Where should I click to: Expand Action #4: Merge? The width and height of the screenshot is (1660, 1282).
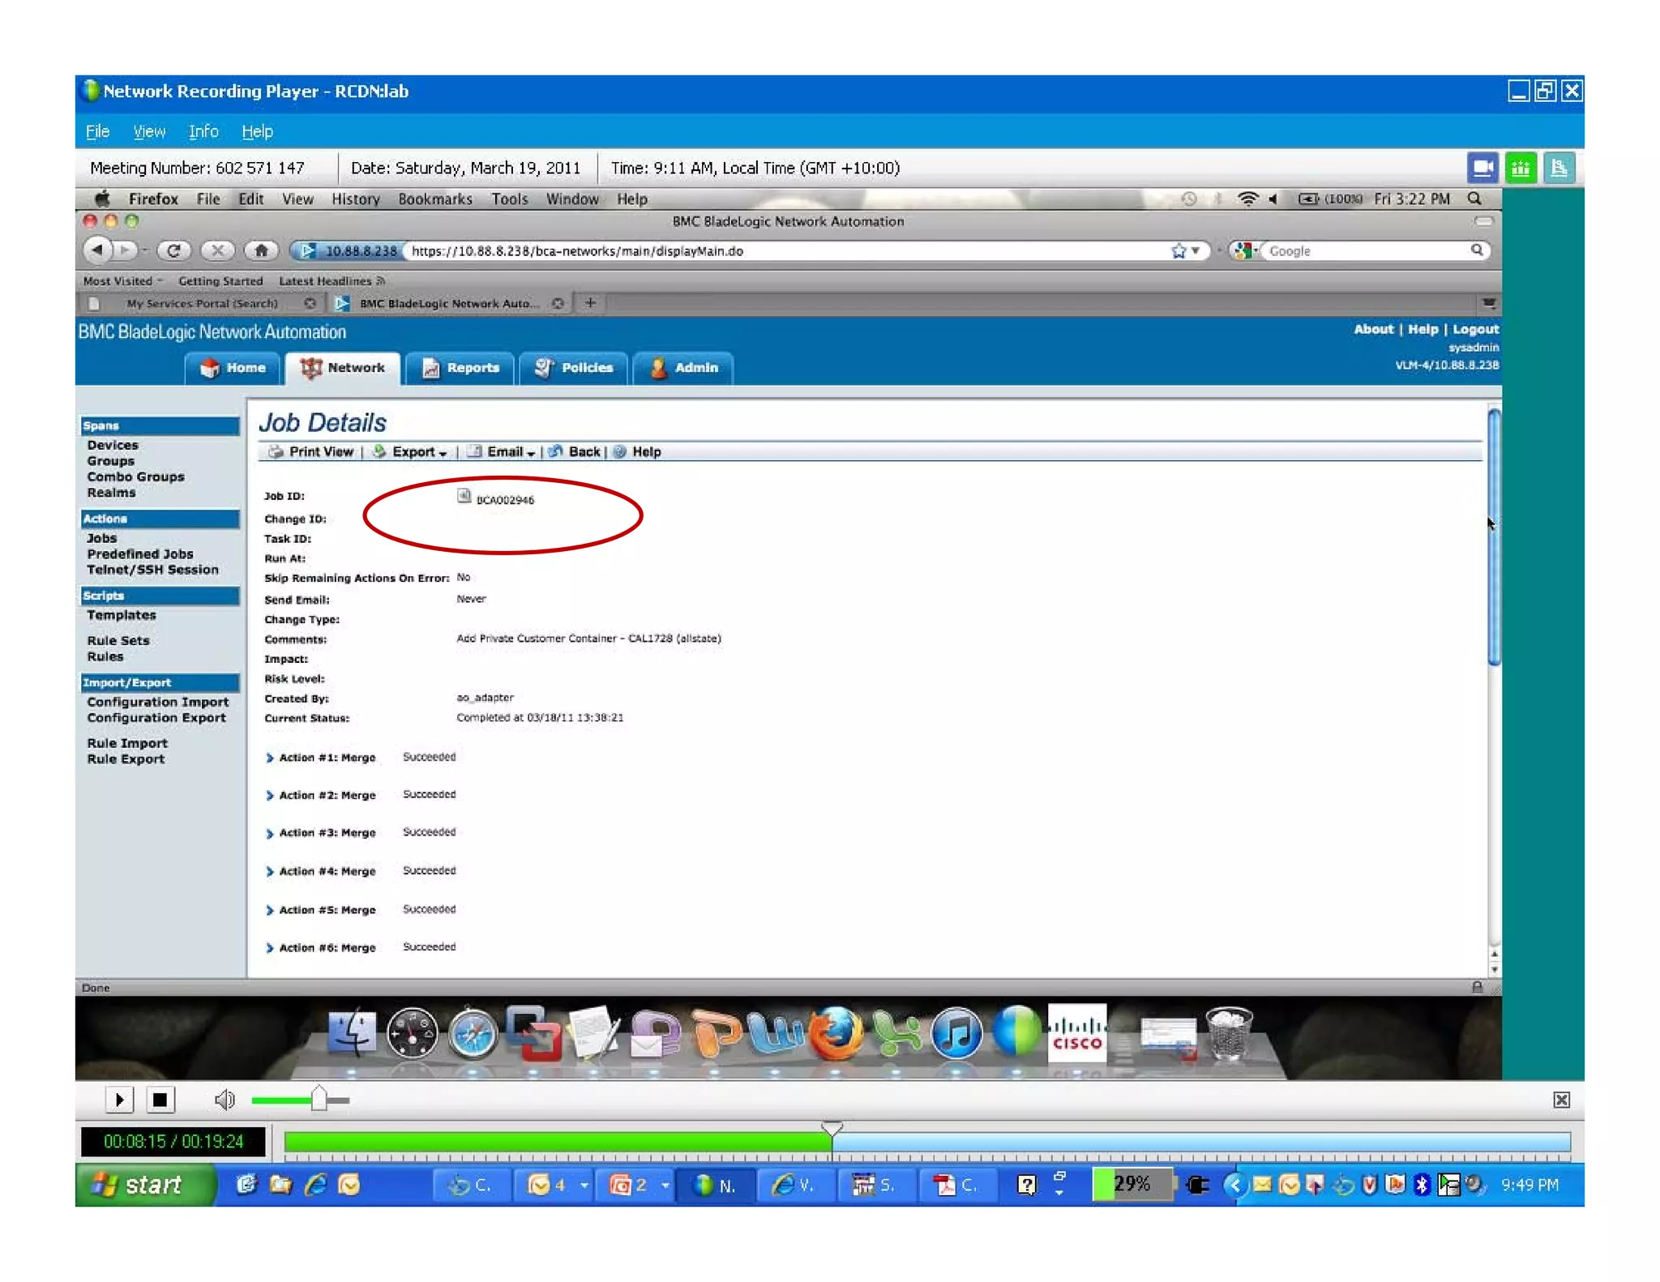click(x=269, y=872)
